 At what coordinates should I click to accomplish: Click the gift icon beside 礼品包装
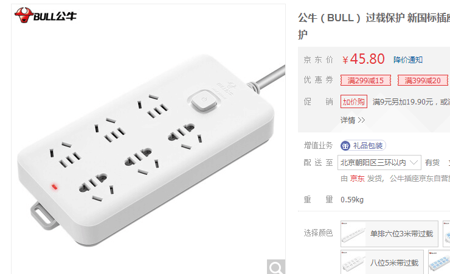coord(345,146)
